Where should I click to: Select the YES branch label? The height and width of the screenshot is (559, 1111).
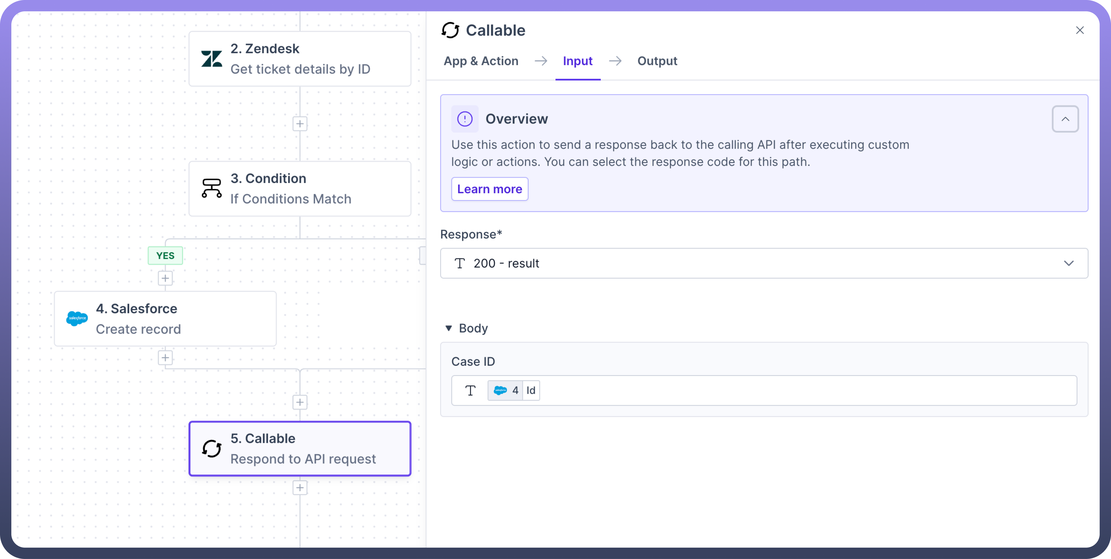165,256
